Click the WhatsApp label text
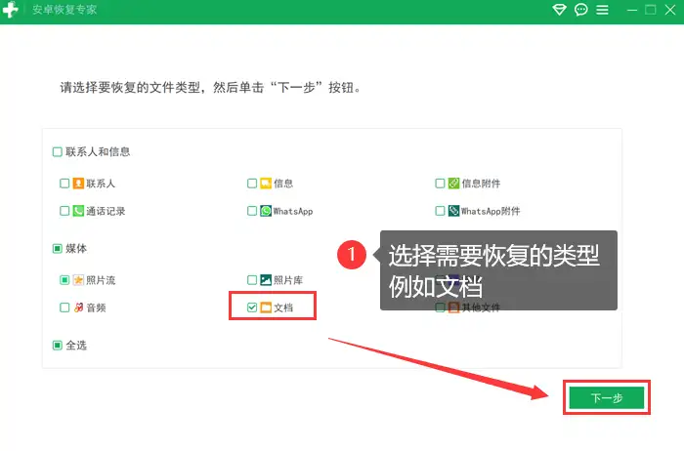This screenshot has width=684, height=451. (x=293, y=211)
